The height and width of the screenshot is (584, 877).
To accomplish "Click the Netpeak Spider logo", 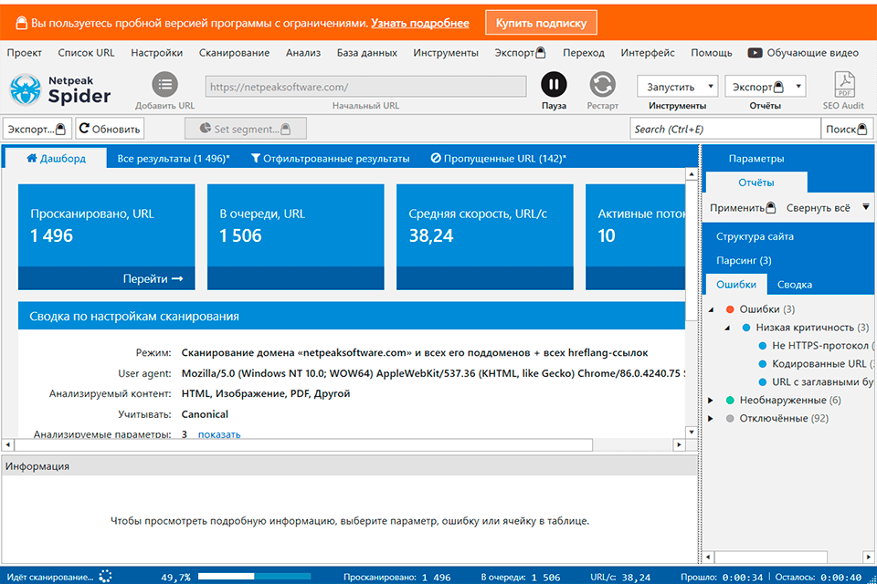I will (x=60, y=89).
